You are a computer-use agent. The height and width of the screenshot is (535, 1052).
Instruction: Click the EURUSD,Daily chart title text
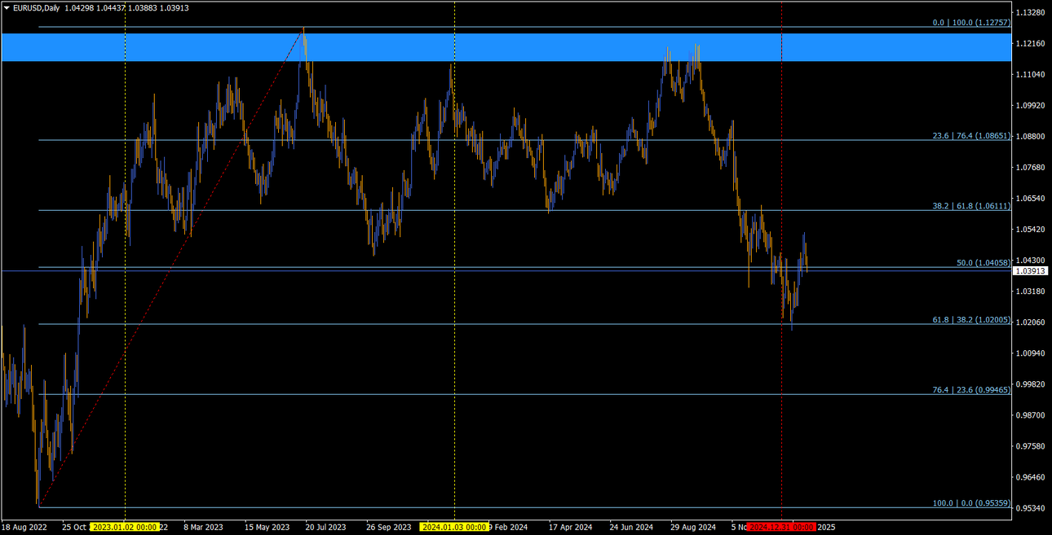[x=35, y=8]
